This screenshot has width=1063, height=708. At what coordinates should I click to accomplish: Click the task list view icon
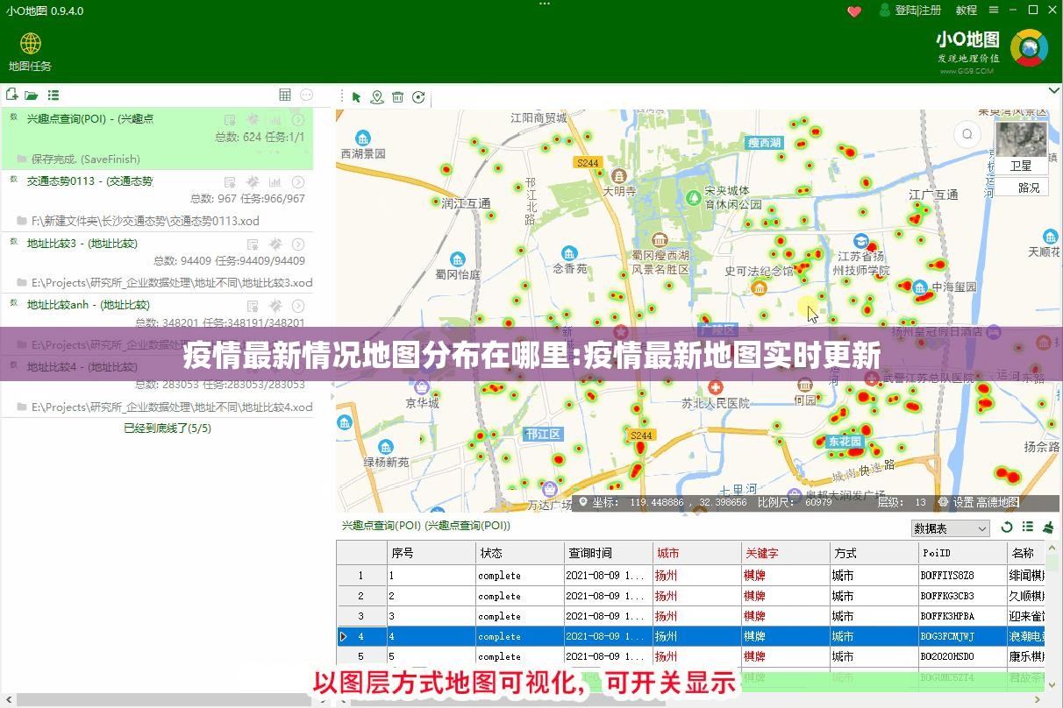coord(54,95)
